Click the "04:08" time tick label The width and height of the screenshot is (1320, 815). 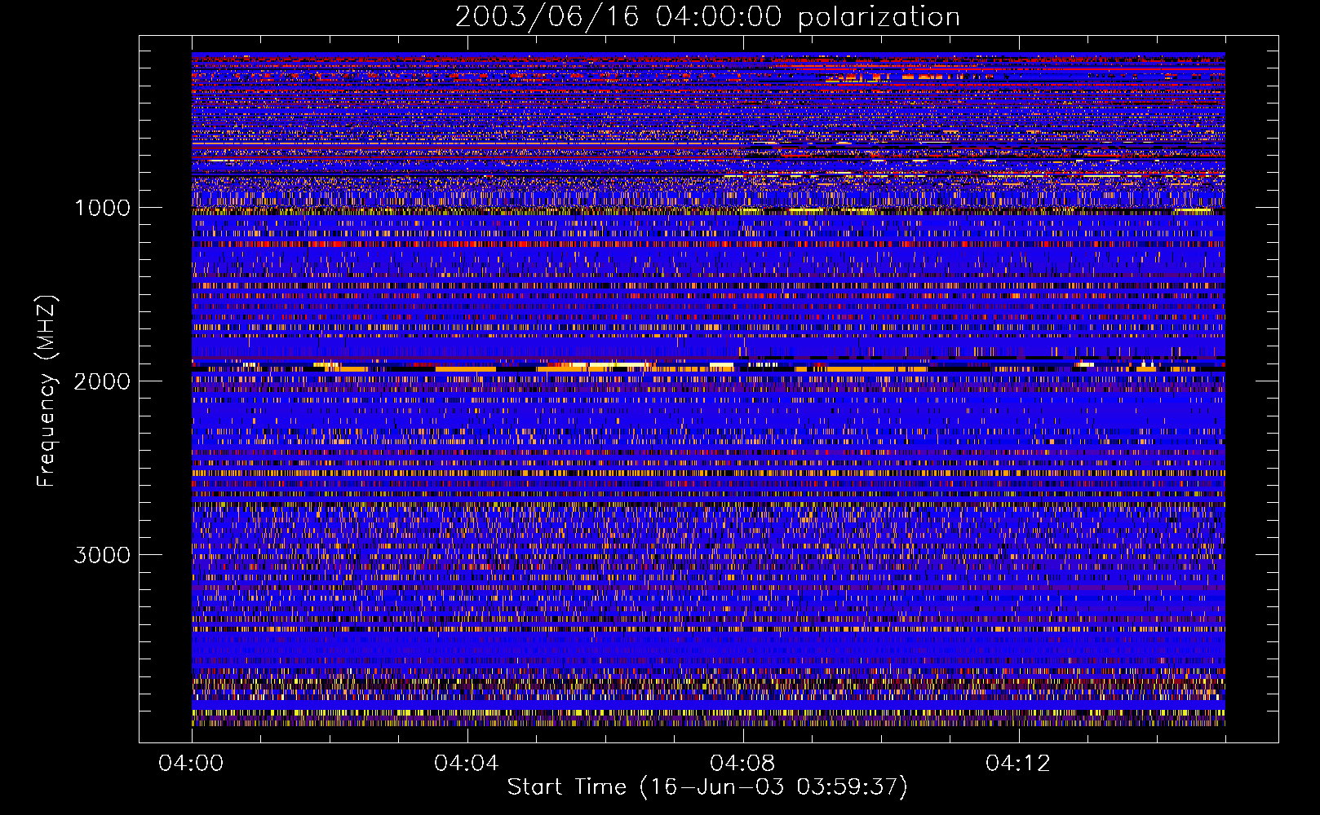click(x=742, y=764)
